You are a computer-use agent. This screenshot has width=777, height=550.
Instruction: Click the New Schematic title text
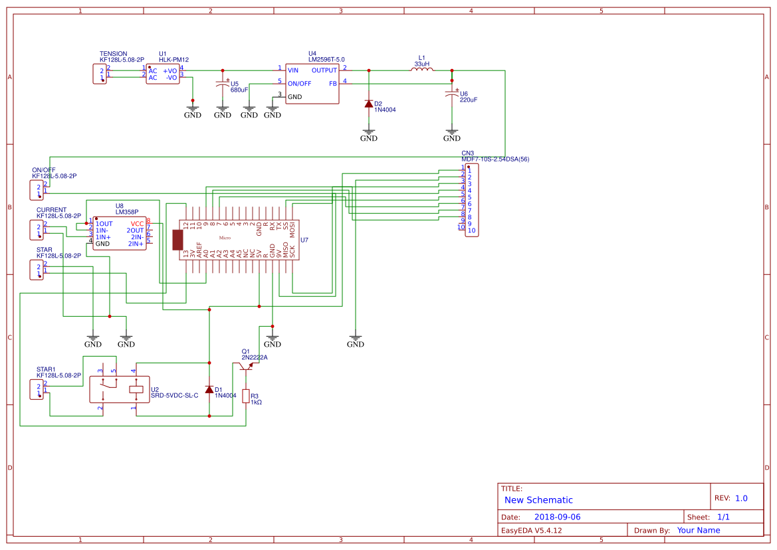click(x=538, y=500)
